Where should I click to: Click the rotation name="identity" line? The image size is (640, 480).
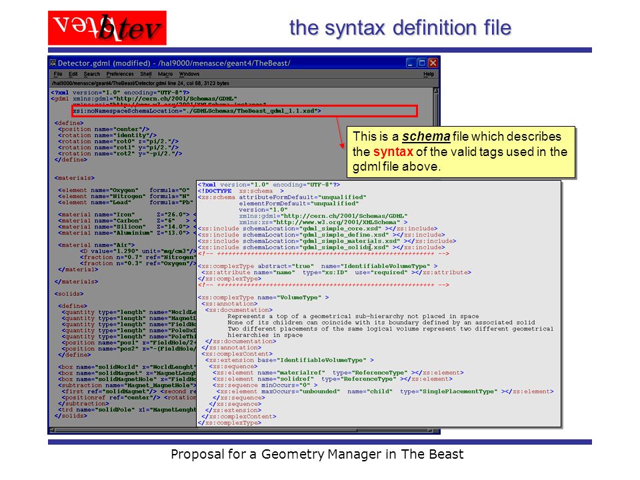click(107, 135)
